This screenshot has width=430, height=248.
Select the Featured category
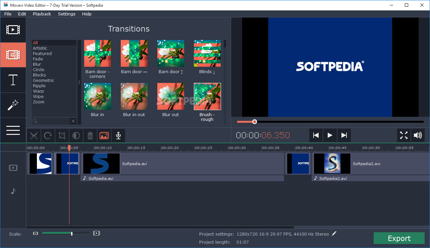point(54,53)
